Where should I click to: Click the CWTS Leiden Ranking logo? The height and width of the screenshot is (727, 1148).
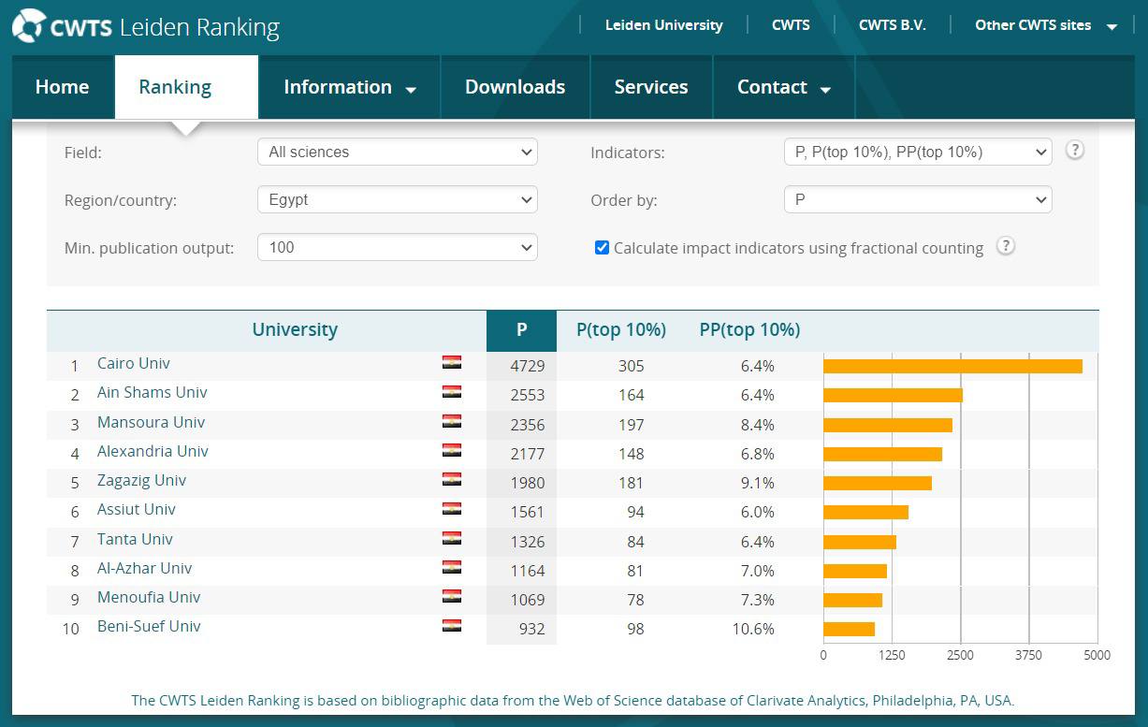(146, 26)
